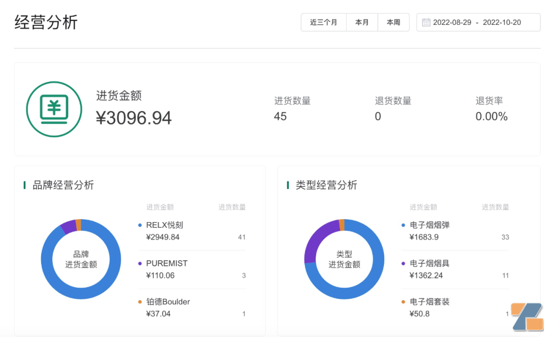Open the date range picker field
Viewport: 549px width, 337px height.
478,22
